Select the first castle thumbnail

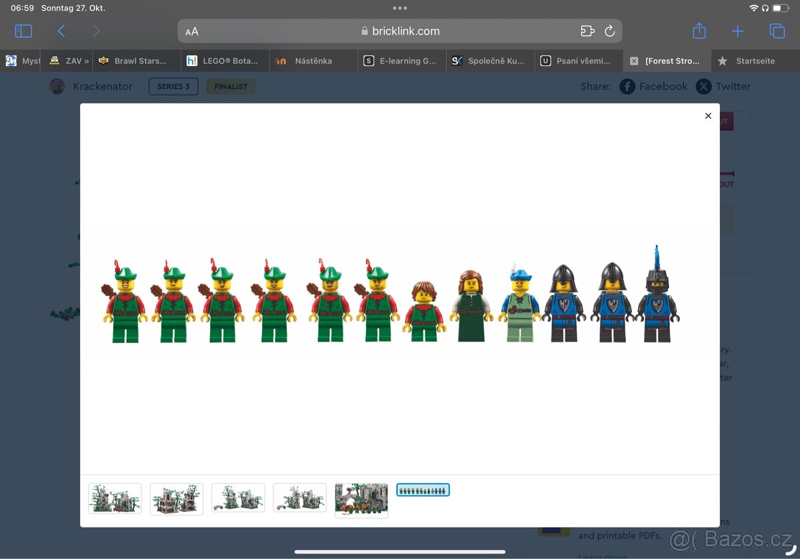click(x=115, y=498)
